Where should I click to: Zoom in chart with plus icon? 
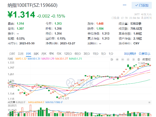point(117,60)
